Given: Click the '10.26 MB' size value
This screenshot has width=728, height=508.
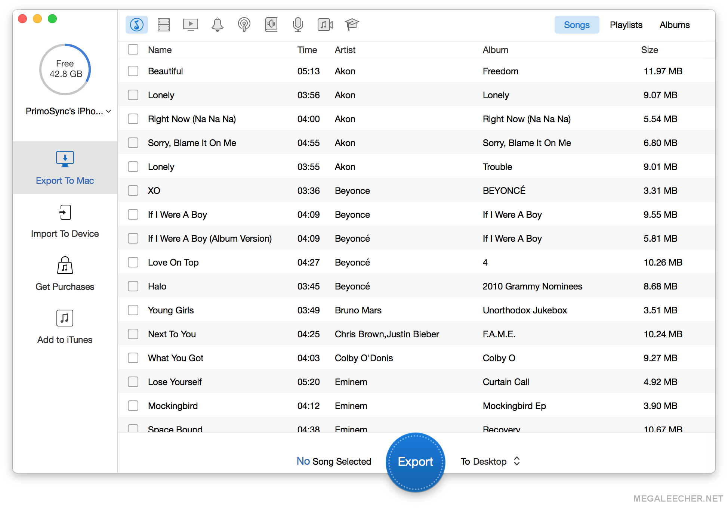Looking at the screenshot, I should [x=663, y=262].
